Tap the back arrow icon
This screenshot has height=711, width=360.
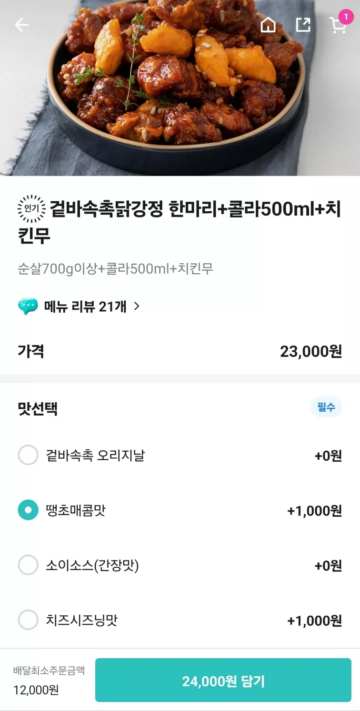[22, 25]
